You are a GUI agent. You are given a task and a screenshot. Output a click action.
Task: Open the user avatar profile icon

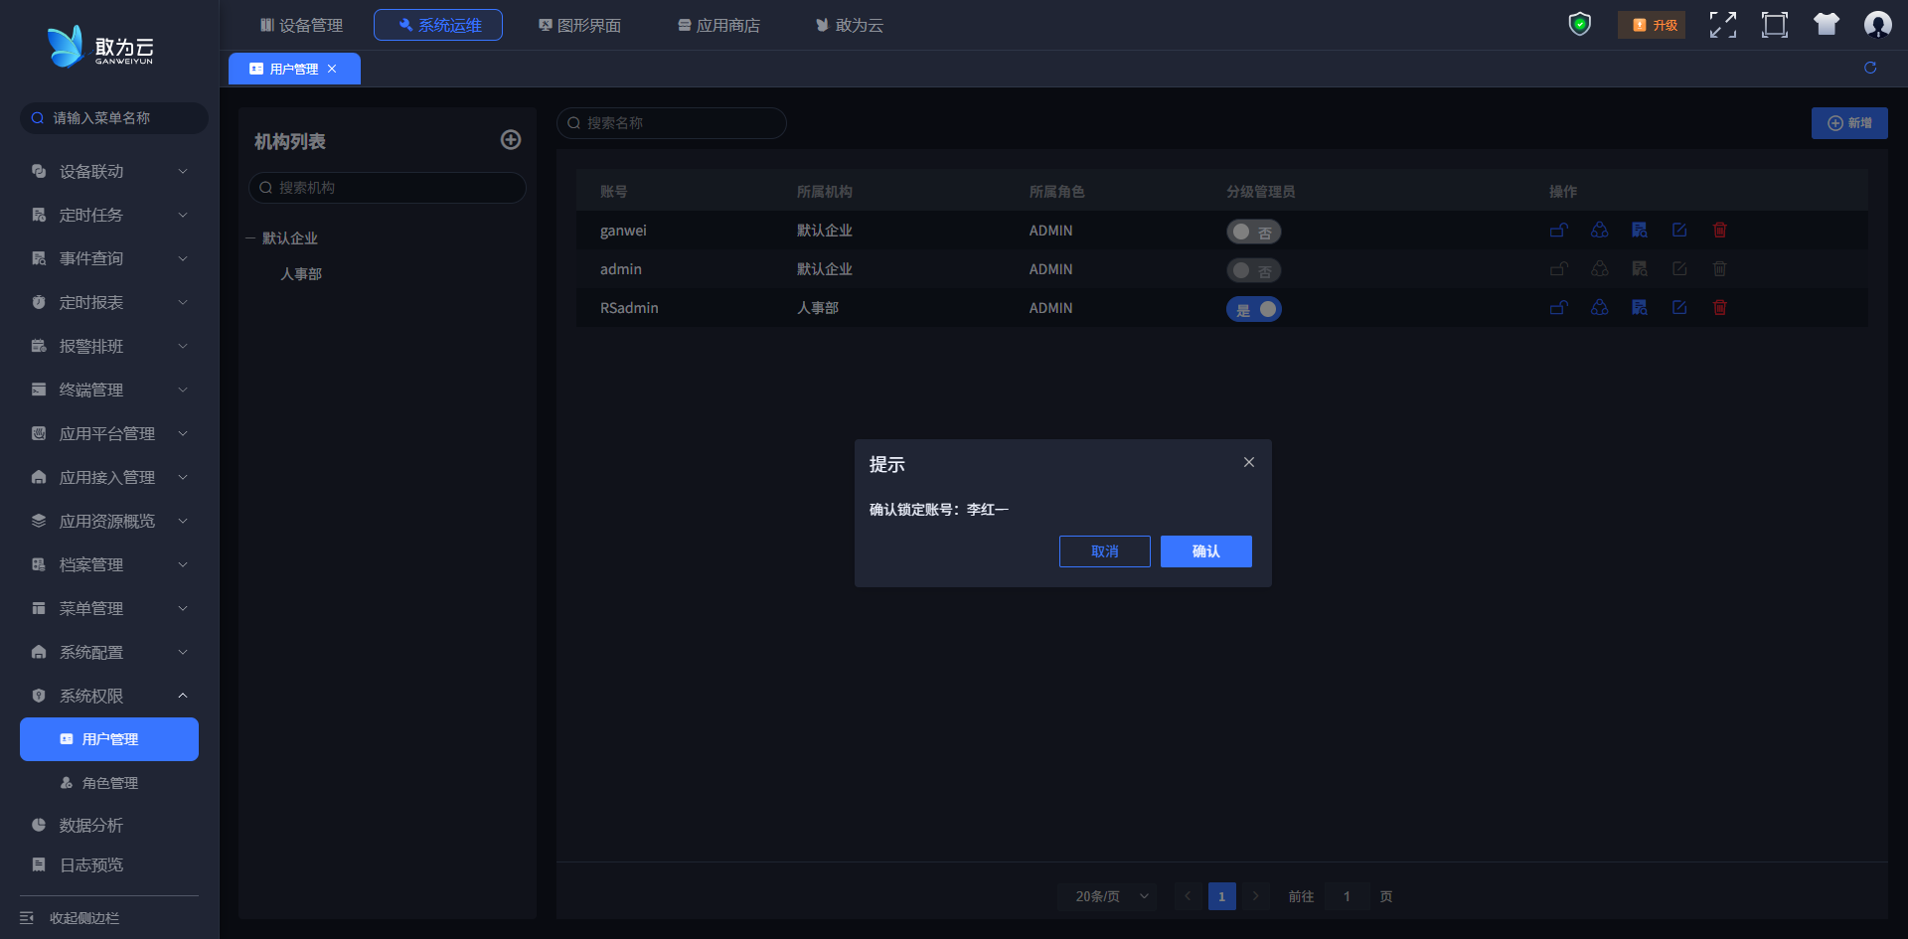(1877, 25)
